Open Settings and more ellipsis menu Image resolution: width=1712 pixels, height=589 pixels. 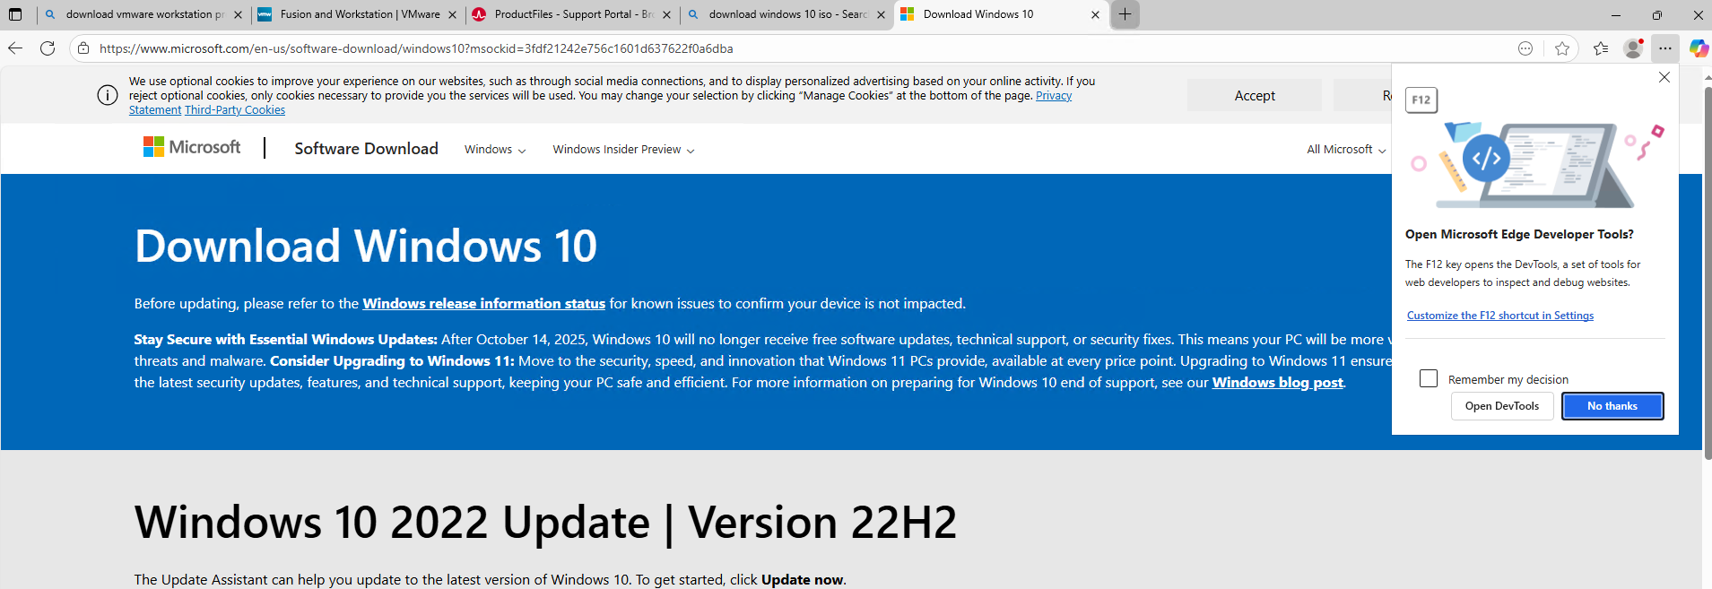1665,48
